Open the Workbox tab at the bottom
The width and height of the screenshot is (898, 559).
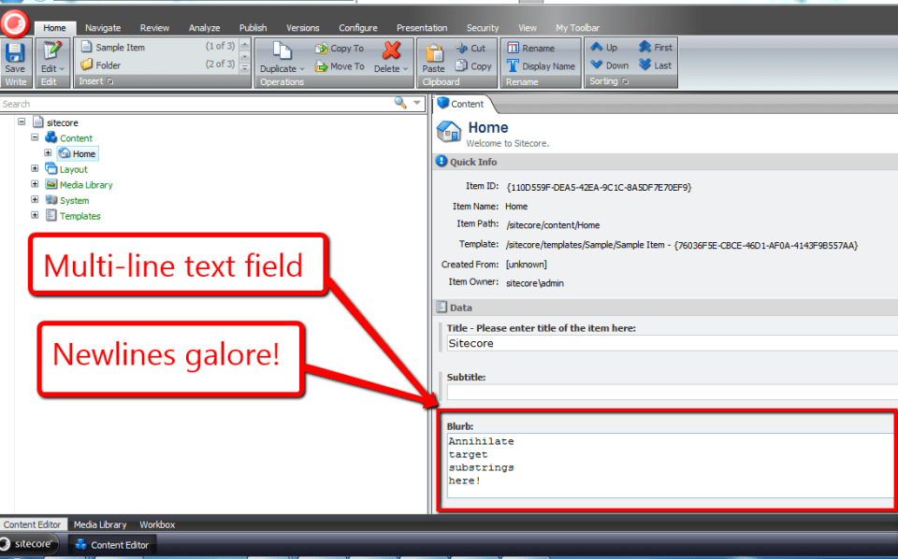157,524
